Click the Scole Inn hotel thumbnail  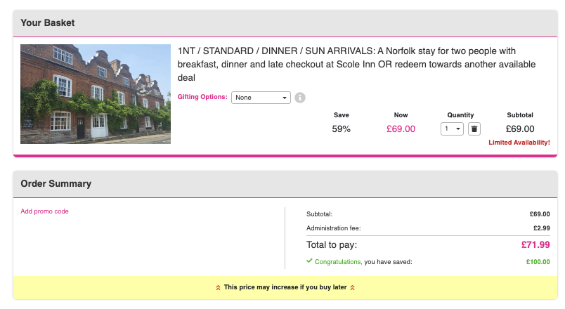pos(96,94)
